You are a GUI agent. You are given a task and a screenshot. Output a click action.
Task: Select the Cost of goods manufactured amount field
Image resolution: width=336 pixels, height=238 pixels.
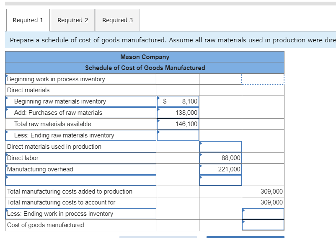pos(263,225)
